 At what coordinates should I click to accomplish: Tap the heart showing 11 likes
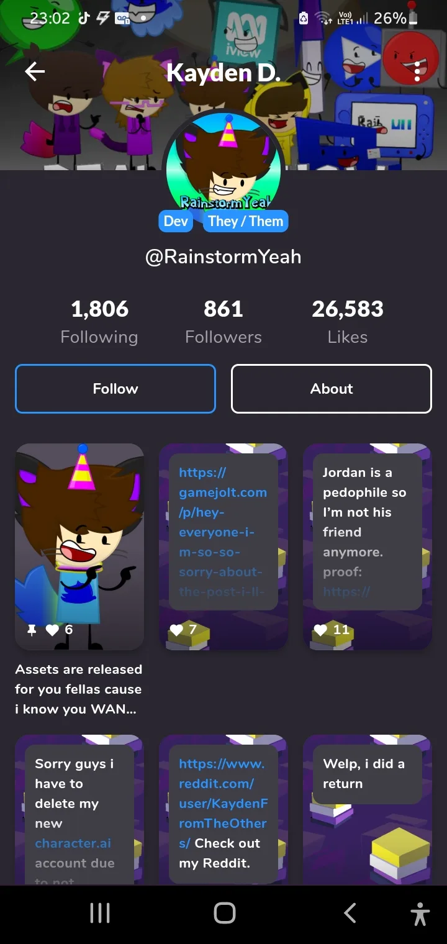[321, 630]
